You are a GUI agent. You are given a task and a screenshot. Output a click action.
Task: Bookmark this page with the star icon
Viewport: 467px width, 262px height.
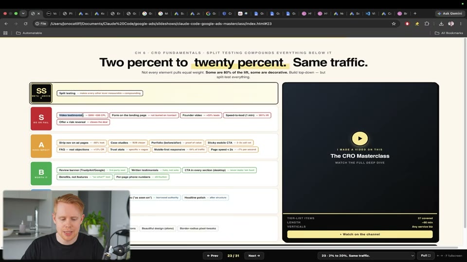[394, 24]
